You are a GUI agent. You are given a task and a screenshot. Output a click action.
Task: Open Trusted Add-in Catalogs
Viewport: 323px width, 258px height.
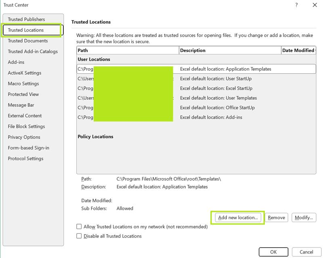[33, 51]
